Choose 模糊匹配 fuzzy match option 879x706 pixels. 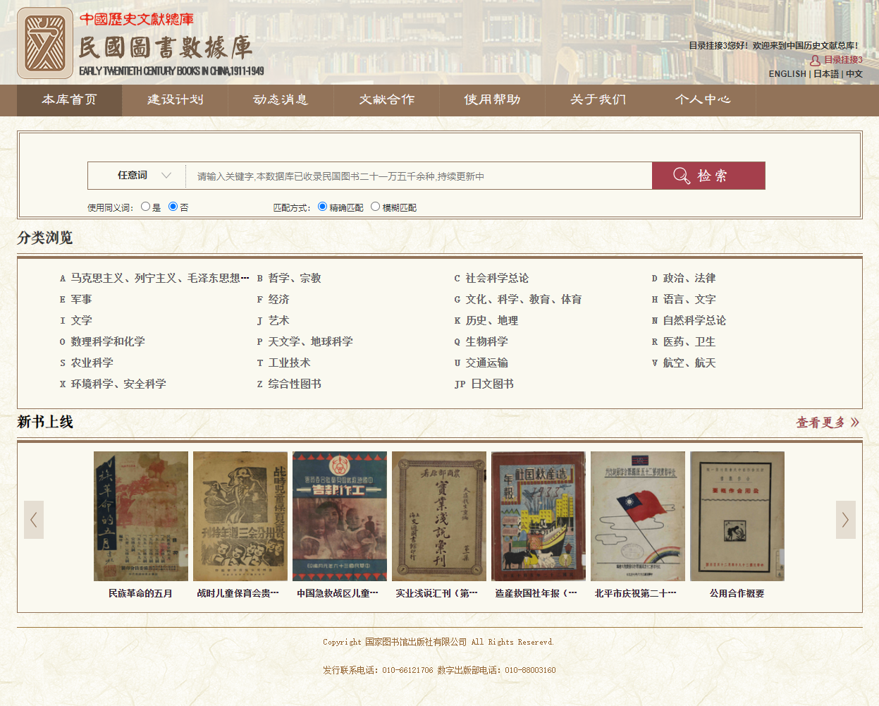[376, 207]
